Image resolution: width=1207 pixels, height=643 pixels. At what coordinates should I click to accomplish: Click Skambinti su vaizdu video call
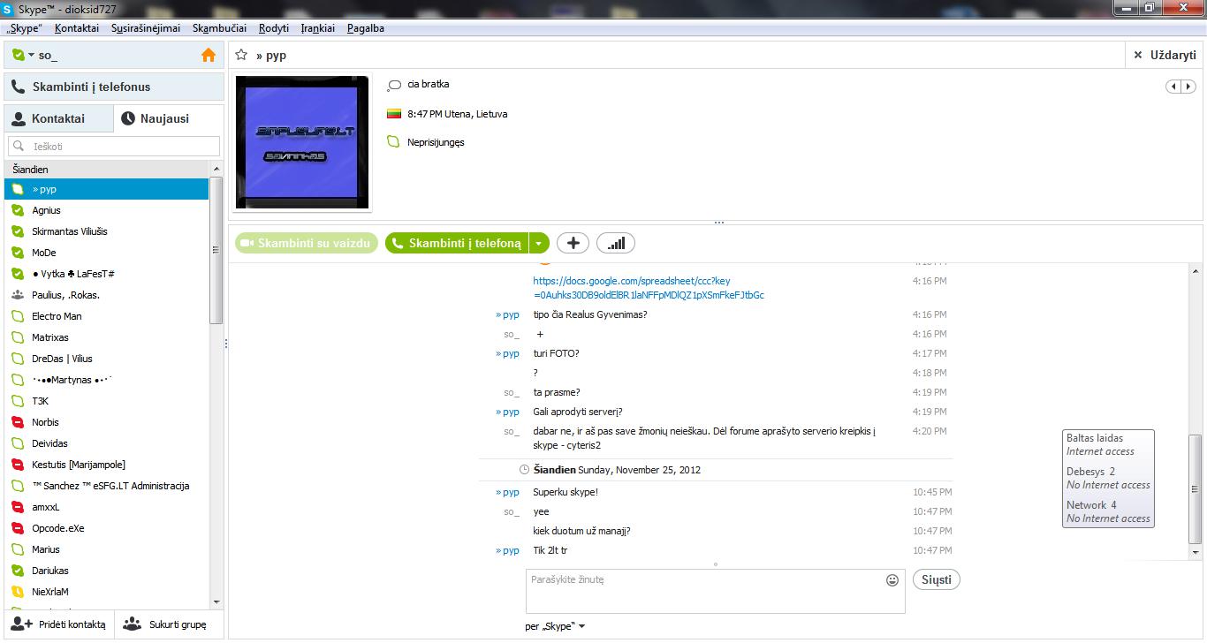coord(306,243)
